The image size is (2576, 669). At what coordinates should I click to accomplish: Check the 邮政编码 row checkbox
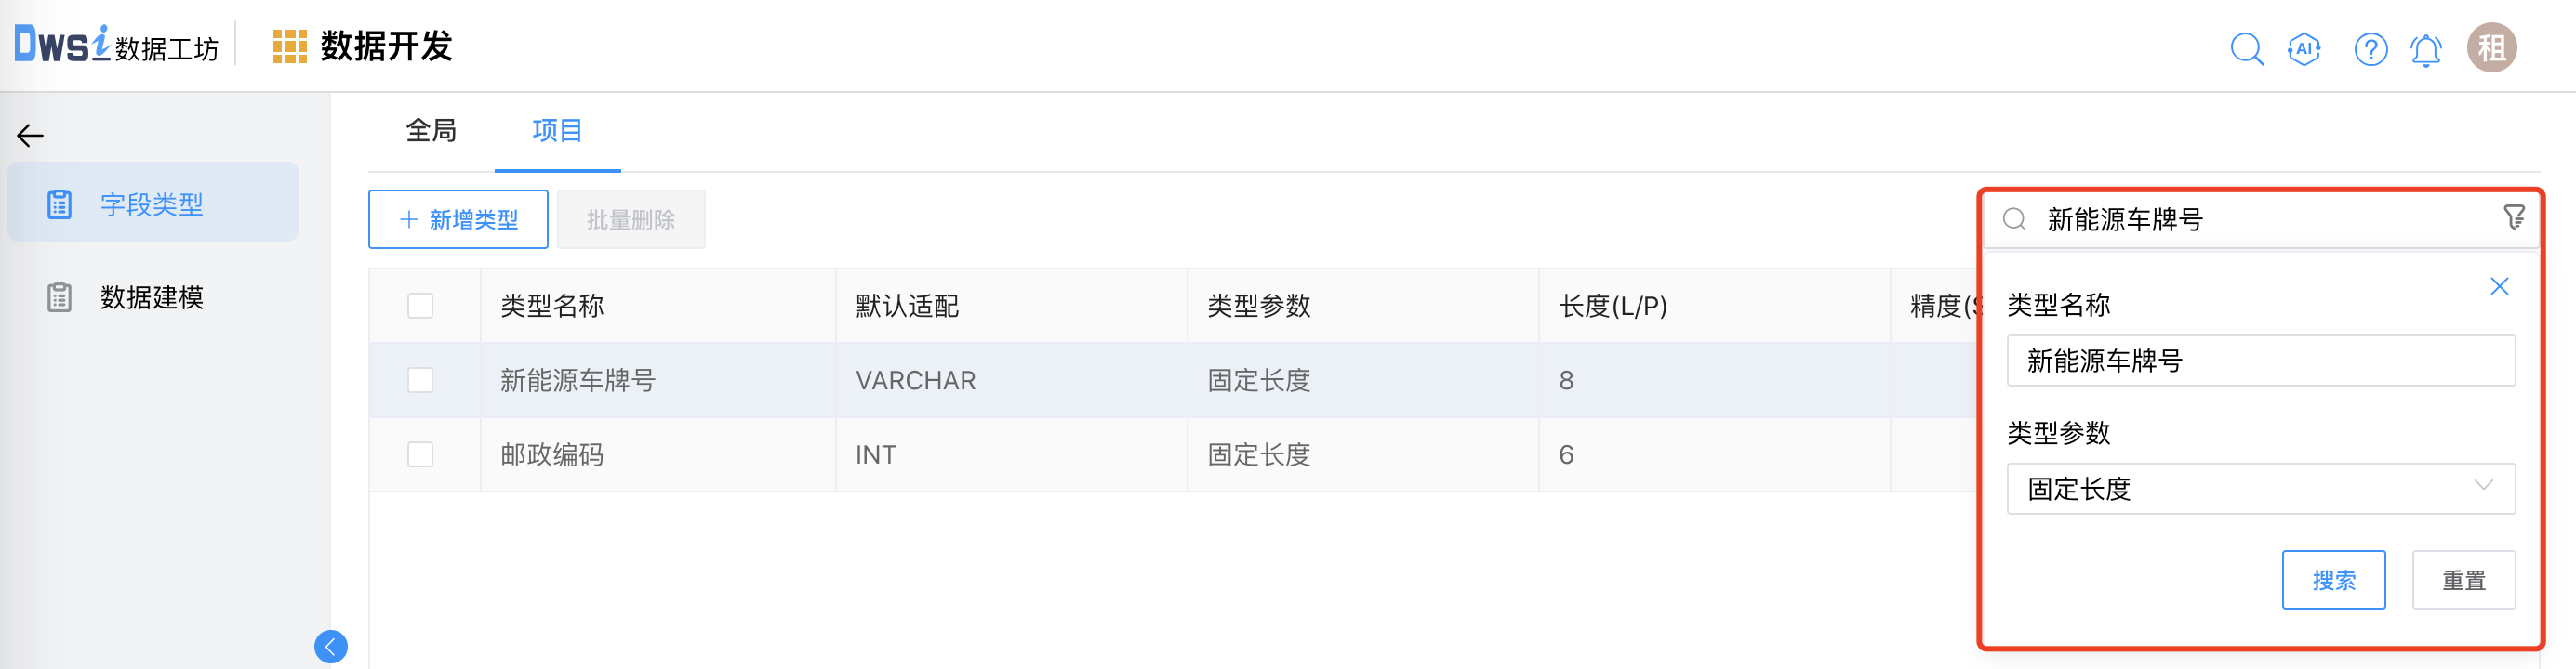(420, 454)
